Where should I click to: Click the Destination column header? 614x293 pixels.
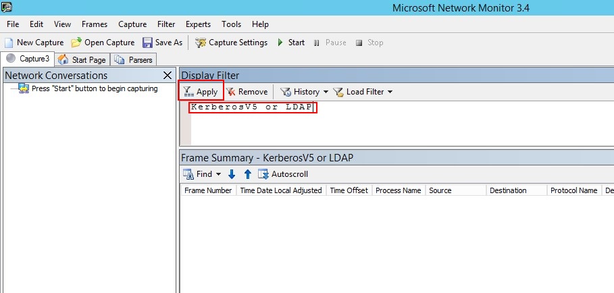point(517,190)
